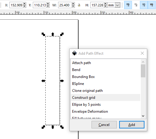Image resolution: width=156 pixels, height=139 pixels.
Task: Click the W width field
Action: coord(65,5)
